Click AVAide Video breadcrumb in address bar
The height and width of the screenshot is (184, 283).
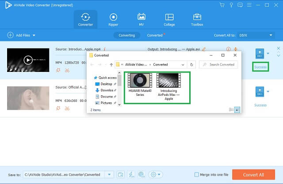(136, 64)
